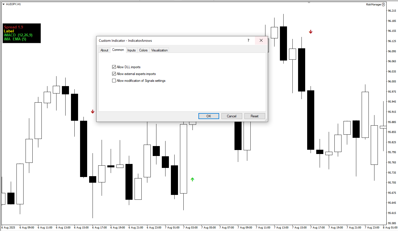Screen dimensions: 398x231
Task: Open the Colors tab
Action: coord(143,50)
